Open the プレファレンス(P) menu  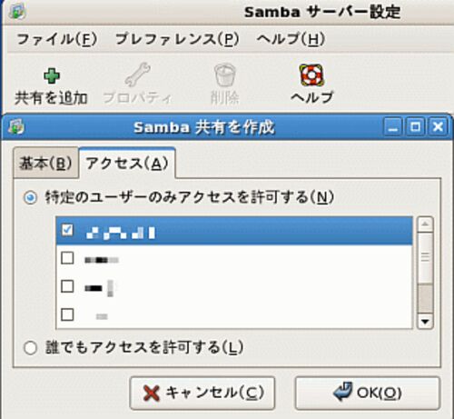coord(177,39)
